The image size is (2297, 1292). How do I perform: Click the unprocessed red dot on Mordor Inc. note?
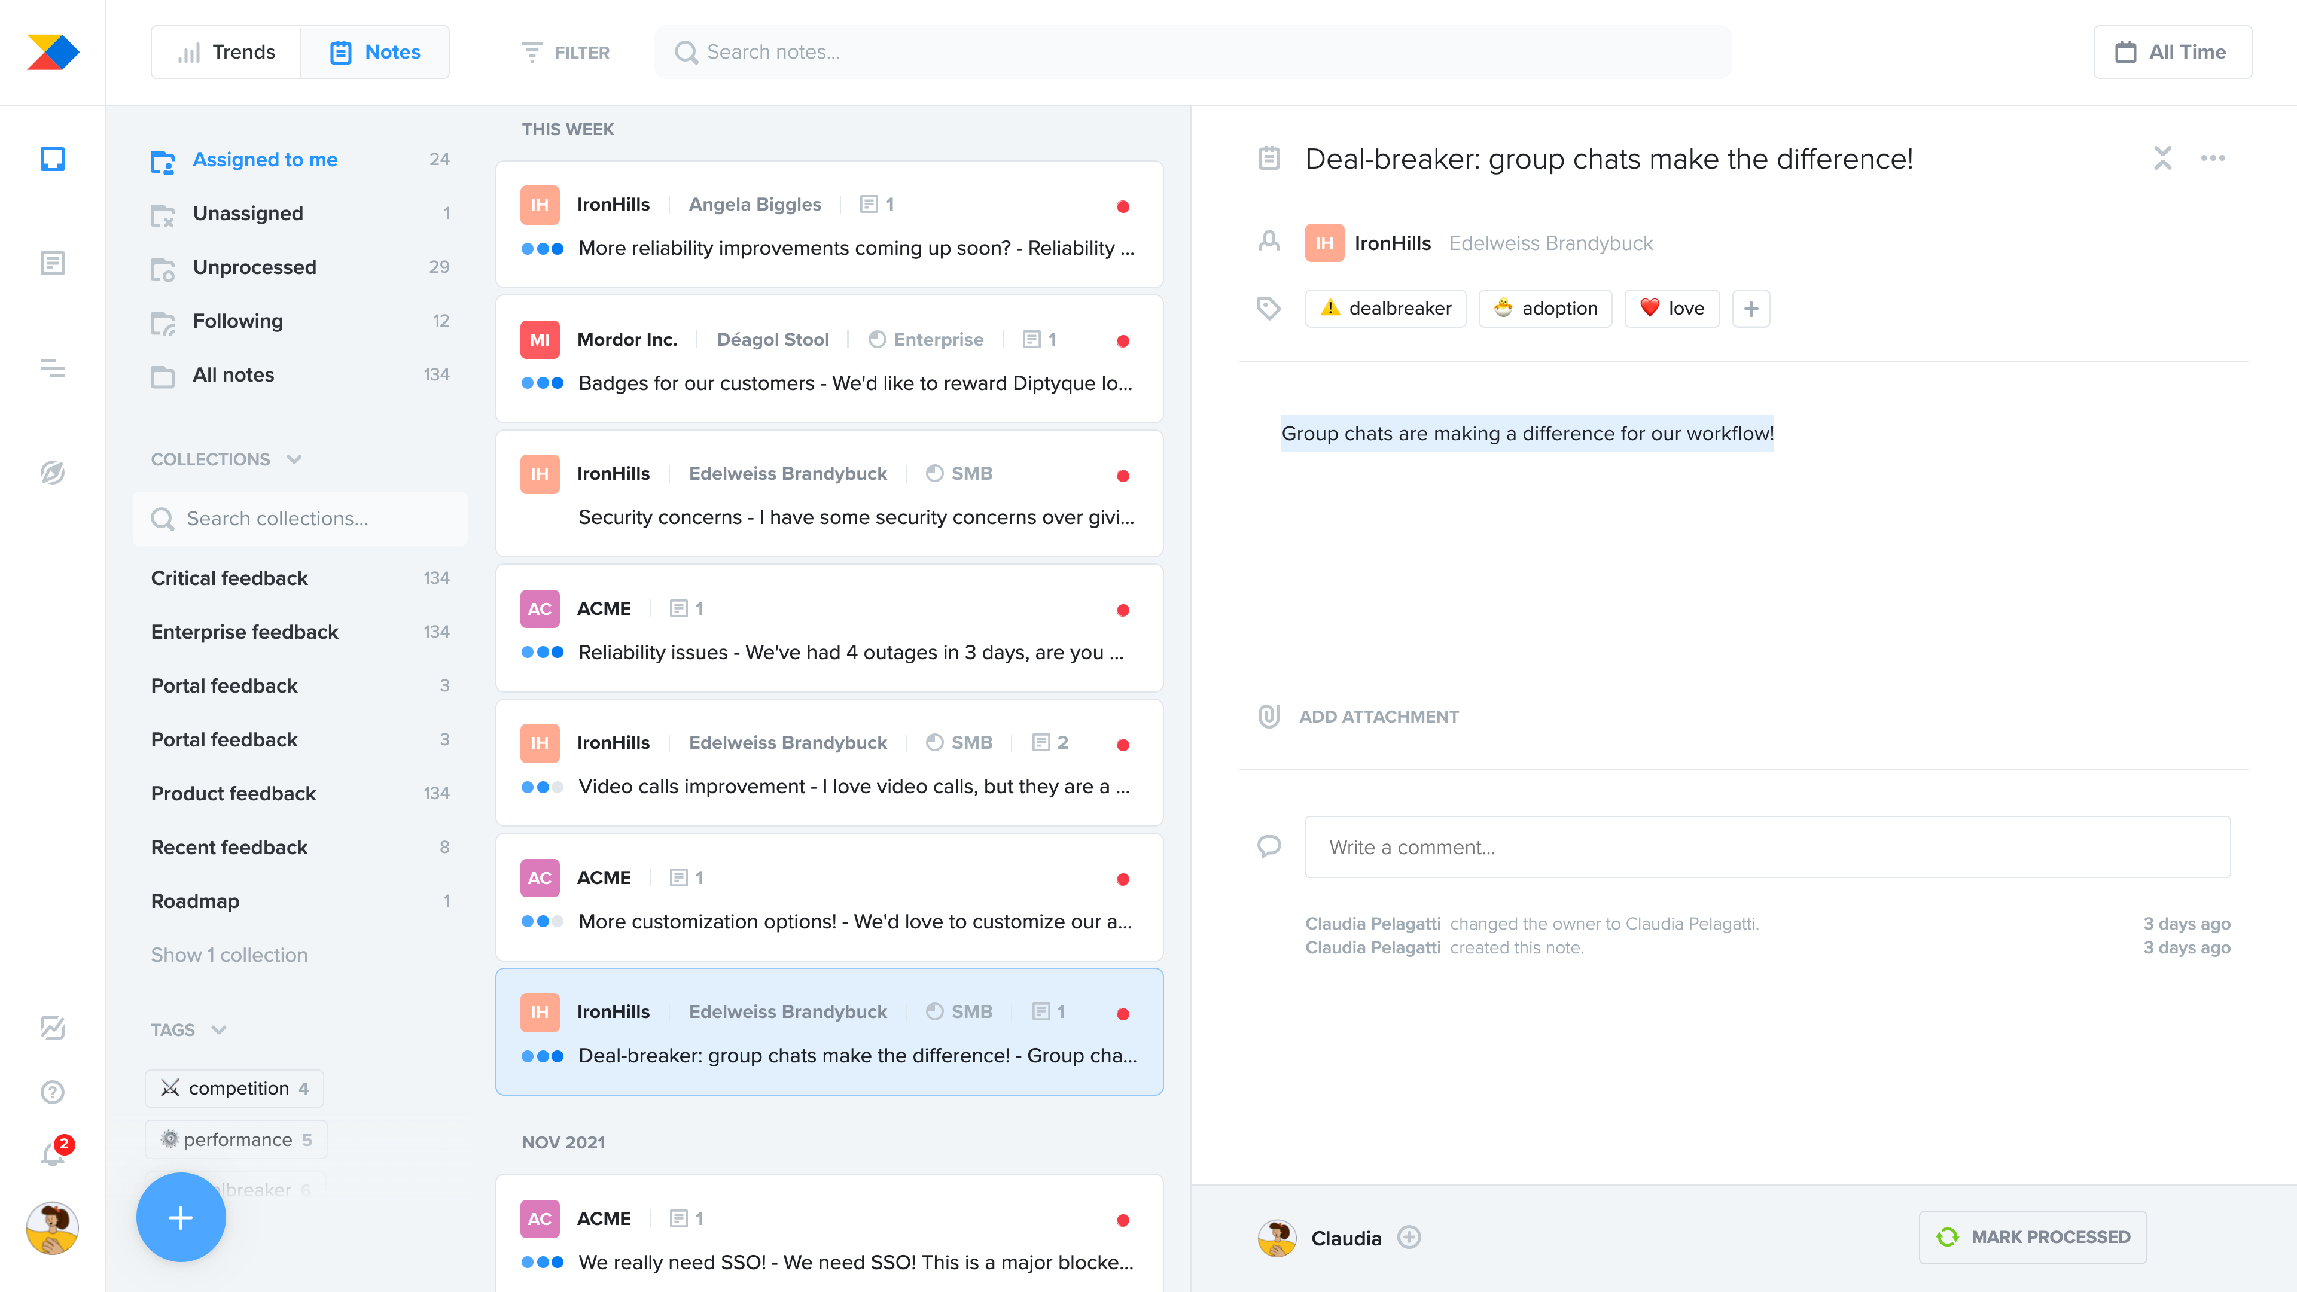1123,340
